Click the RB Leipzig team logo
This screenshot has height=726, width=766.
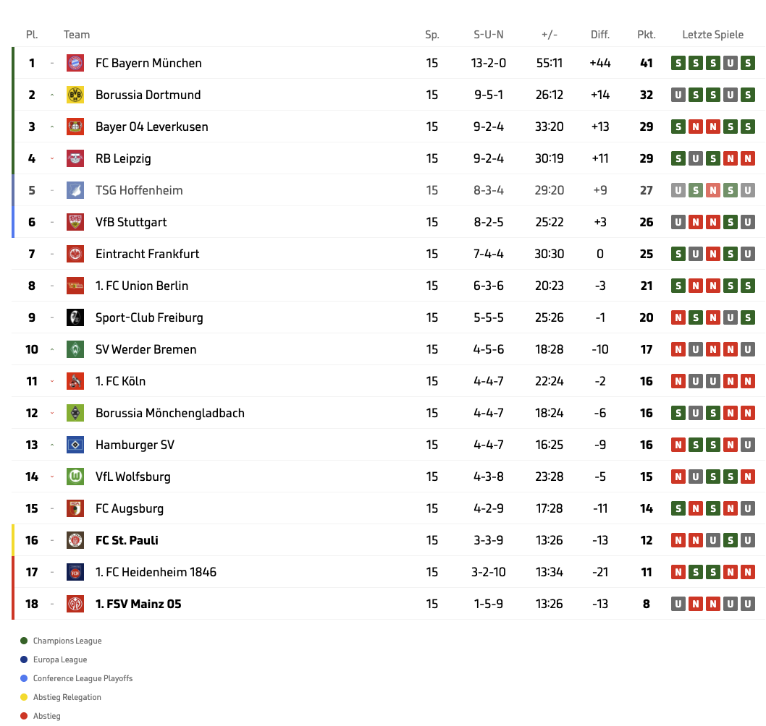click(75, 158)
